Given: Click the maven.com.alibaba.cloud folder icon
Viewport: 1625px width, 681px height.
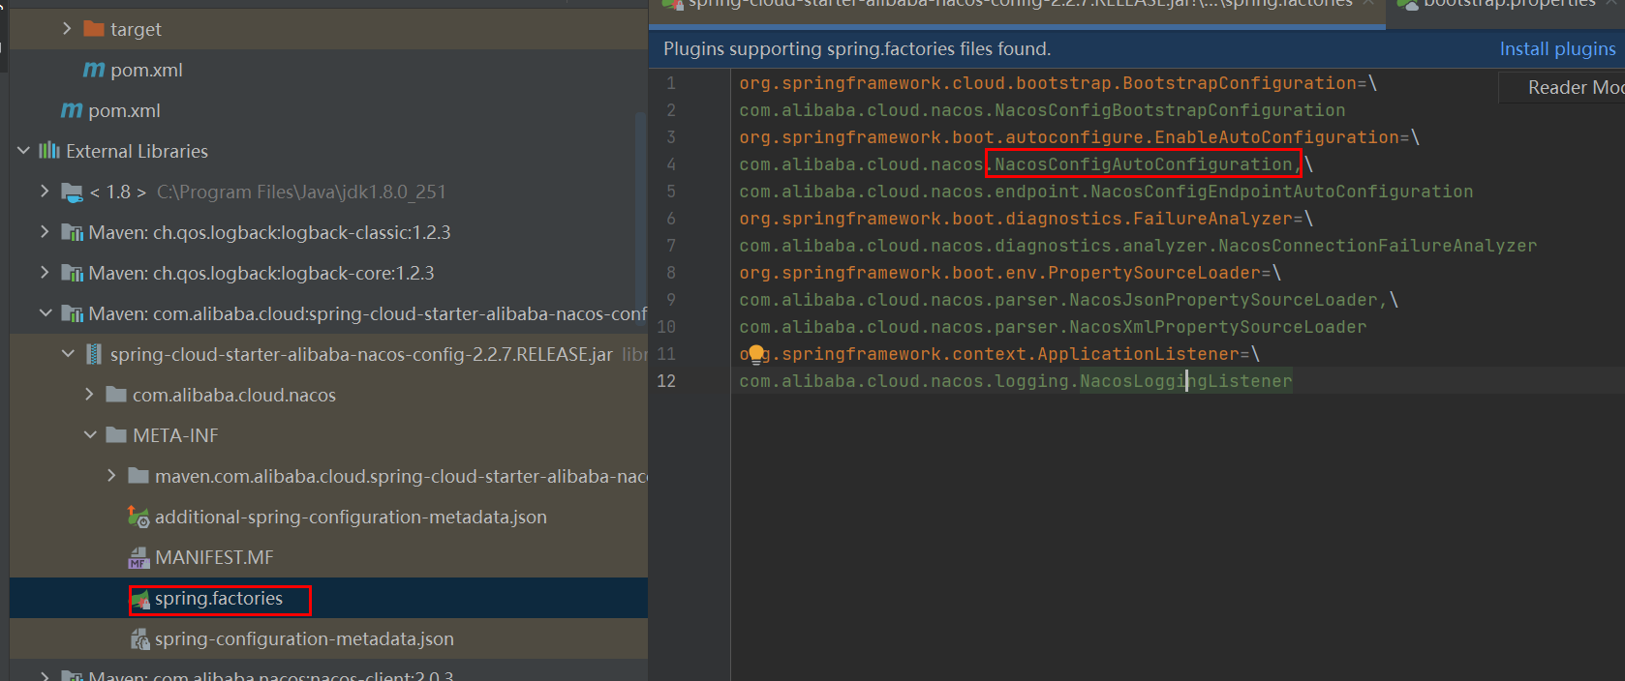Looking at the screenshot, I should (138, 476).
